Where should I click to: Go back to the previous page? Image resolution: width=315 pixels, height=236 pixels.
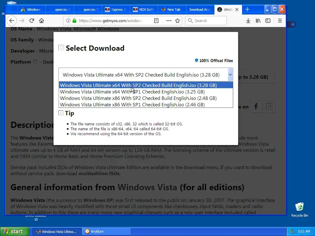coord(12,21)
